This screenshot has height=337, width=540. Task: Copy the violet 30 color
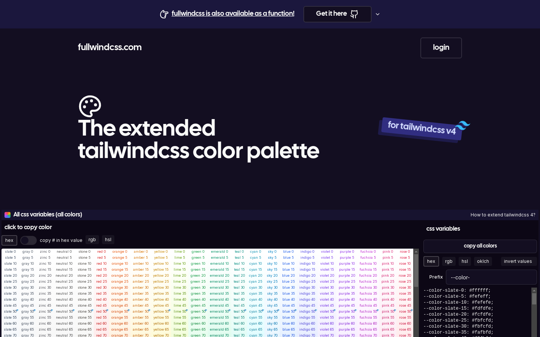tap(327, 288)
